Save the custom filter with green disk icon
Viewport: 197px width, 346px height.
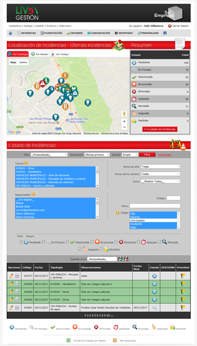click(120, 259)
